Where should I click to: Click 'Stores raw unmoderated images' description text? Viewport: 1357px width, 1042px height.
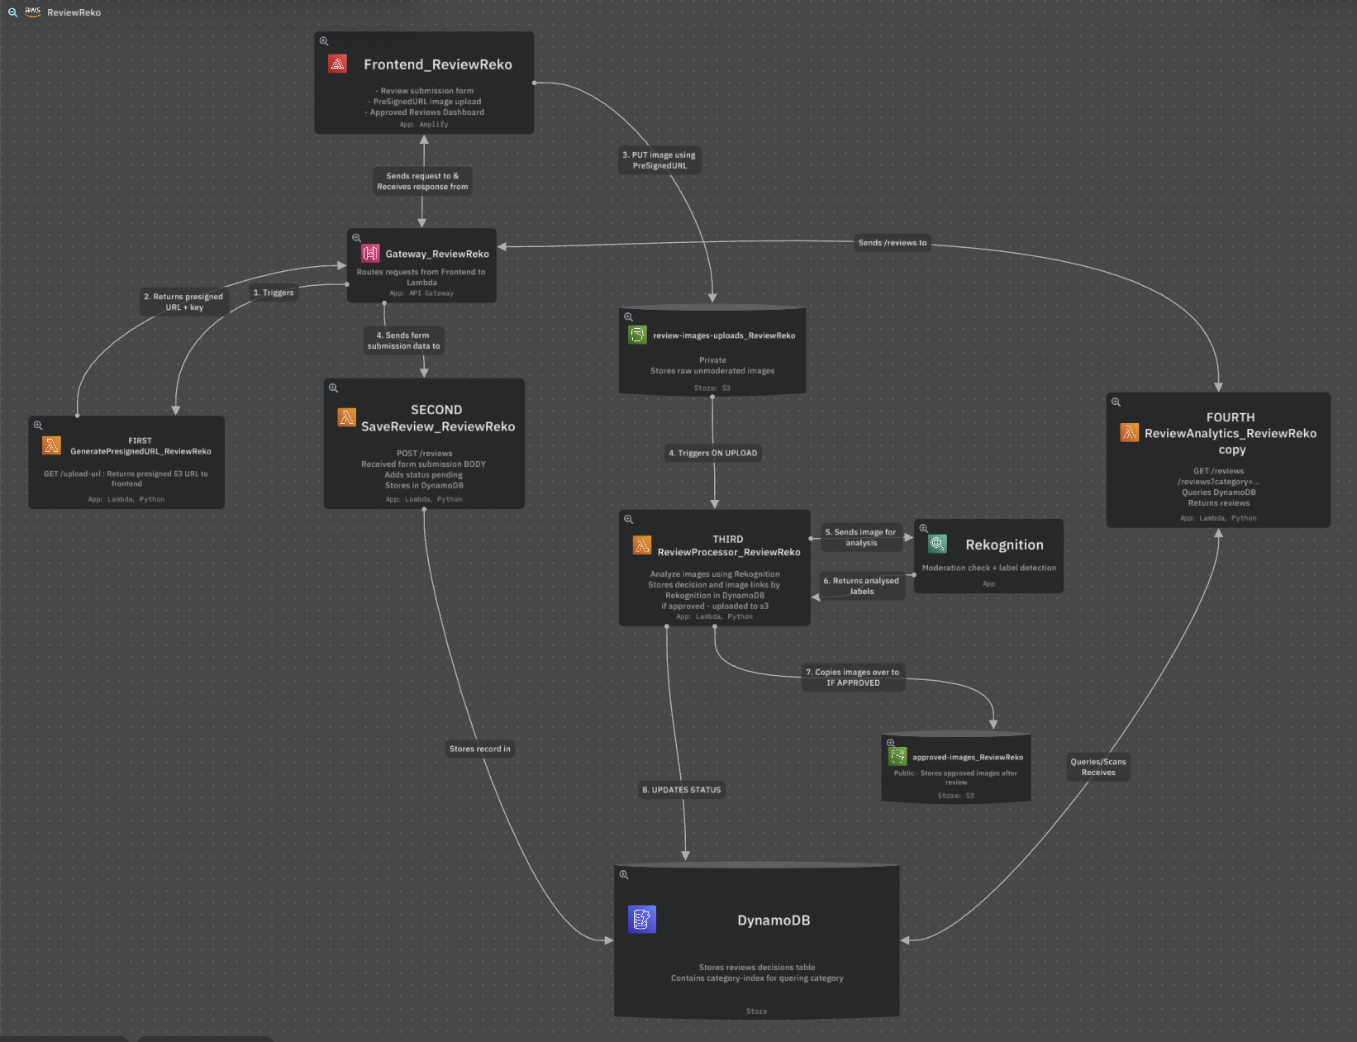click(712, 371)
